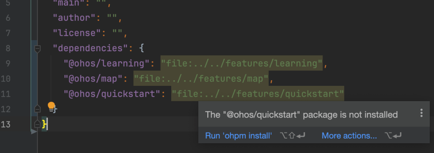434x153 pixels.
Task: Click line number 13 in gutter
Action: 6,124
